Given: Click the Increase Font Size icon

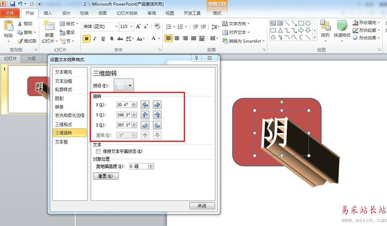Looking at the screenshot, I should [138, 26].
